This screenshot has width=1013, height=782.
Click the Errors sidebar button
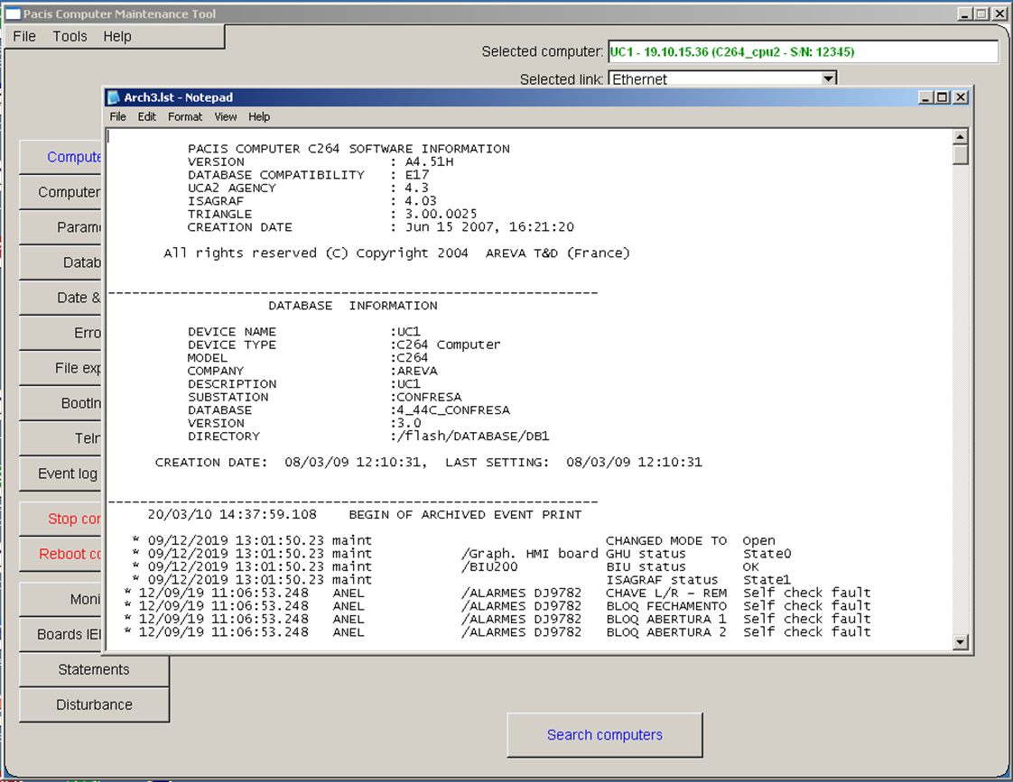(x=60, y=333)
